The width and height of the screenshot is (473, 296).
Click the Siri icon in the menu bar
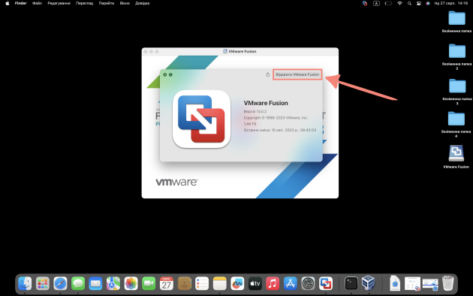pyautogui.click(x=428, y=3)
